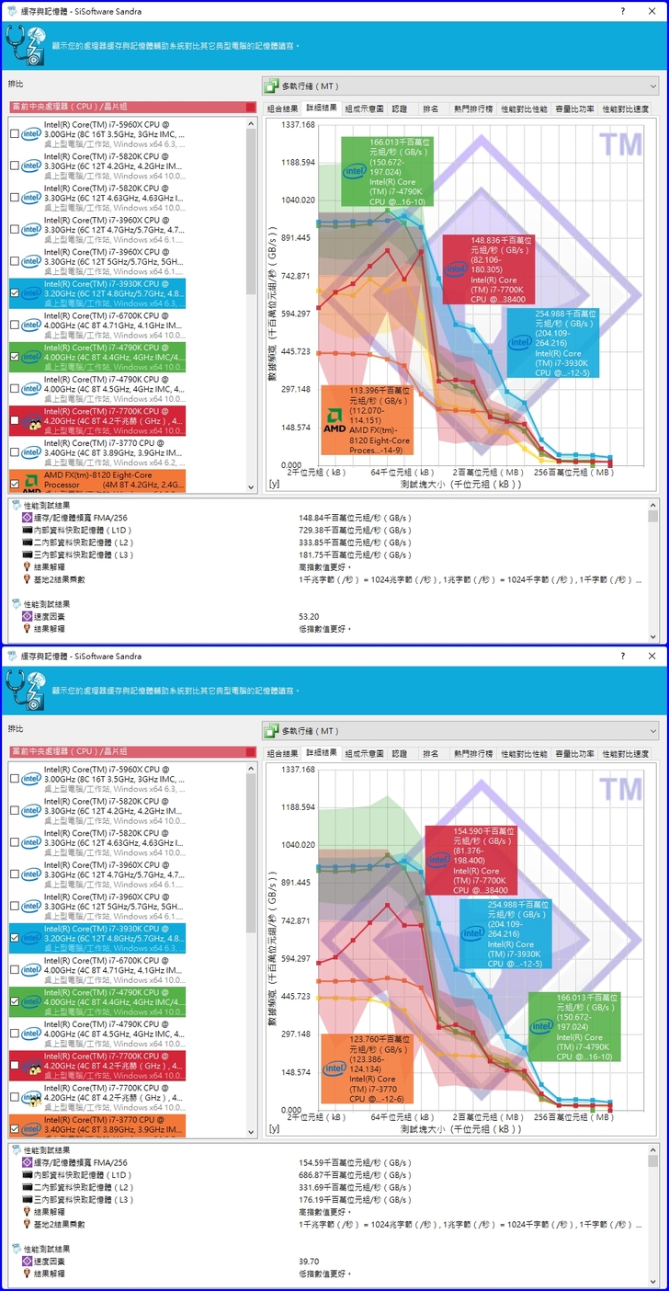Click the L1D cache chip icon in the upper results

click(x=27, y=531)
